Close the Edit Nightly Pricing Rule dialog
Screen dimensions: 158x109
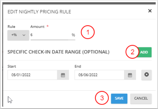pyautogui.click(x=150, y=11)
